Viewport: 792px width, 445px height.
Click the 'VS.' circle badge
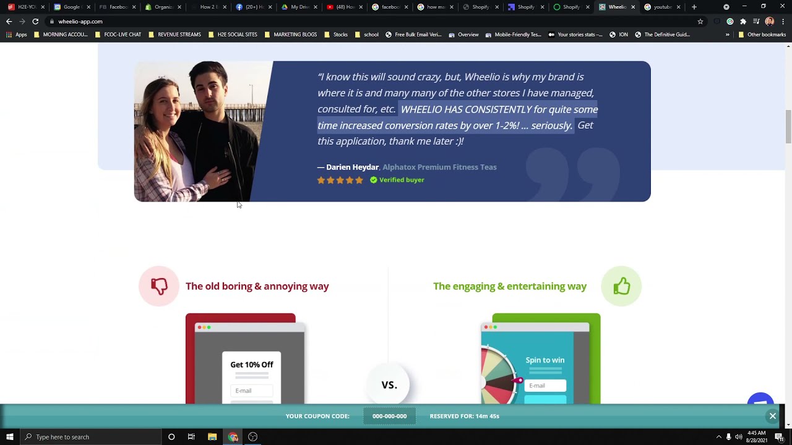(x=389, y=384)
